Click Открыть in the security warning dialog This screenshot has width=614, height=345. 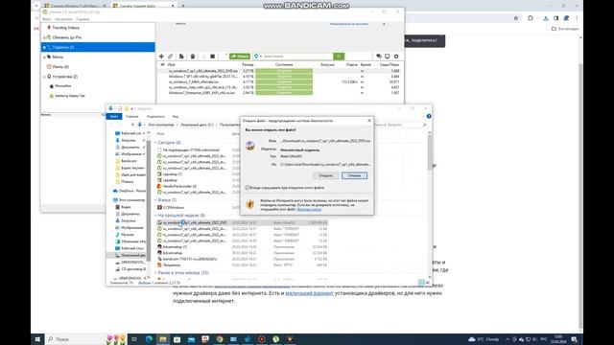[326, 175]
